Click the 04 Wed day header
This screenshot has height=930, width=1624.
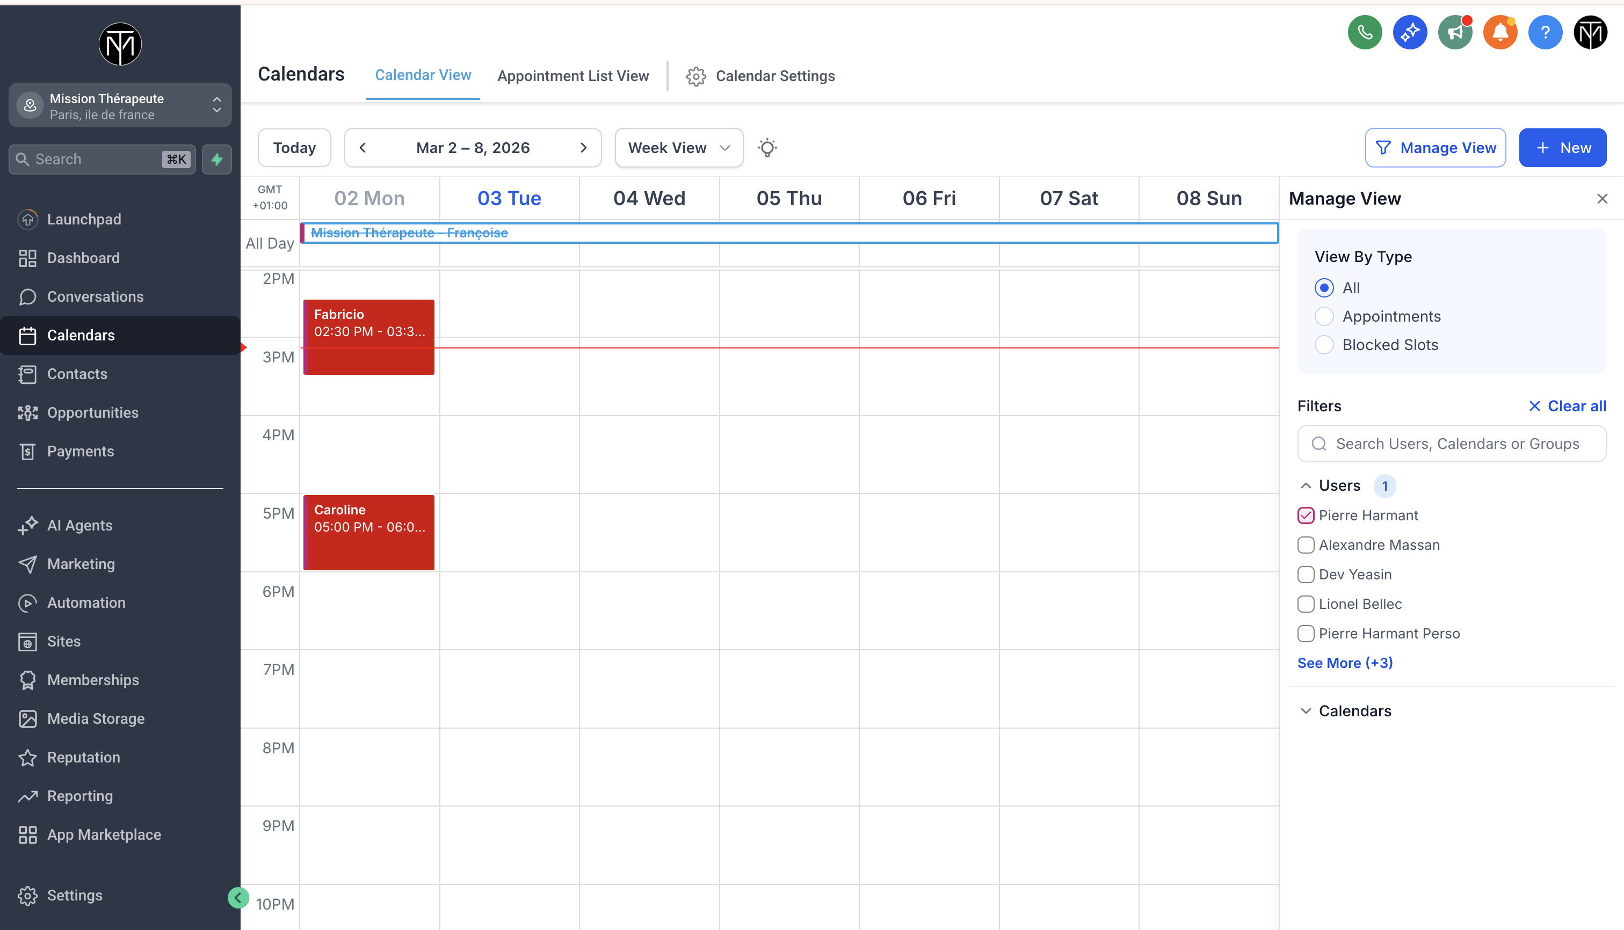click(x=649, y=199)
